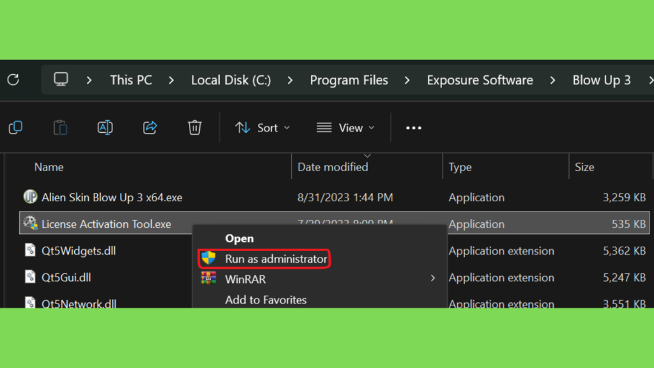Sort by Size column header
This screenshot has height=368, width=654.
point(584,167)
